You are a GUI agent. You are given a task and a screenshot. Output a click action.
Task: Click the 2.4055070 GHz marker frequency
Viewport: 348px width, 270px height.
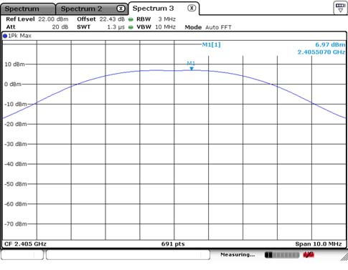tap(321, 52)
